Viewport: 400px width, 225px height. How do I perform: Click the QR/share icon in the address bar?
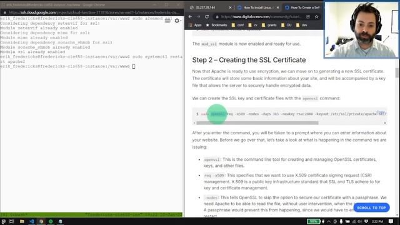308,17
